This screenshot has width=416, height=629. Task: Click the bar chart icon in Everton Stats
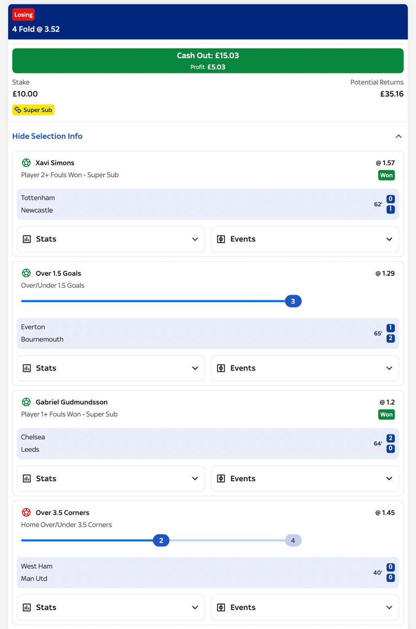click(x=27, y=368)
